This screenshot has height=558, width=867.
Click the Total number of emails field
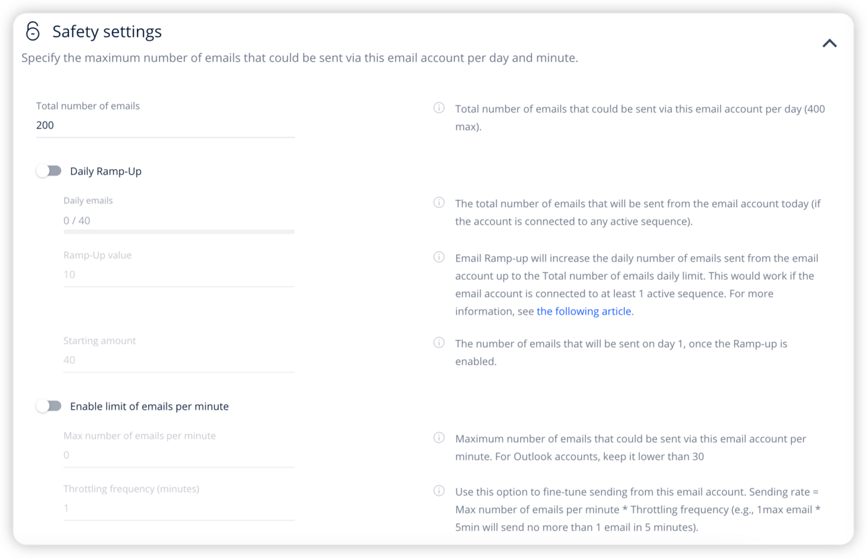pos(165,125)
